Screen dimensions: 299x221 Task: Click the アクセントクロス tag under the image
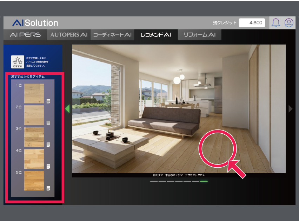point(195,175)
